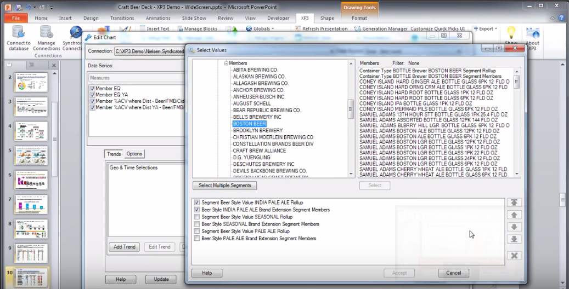The image size is (569, 289).
Task: Click the Connect to database icon
Action: point(18,32)
